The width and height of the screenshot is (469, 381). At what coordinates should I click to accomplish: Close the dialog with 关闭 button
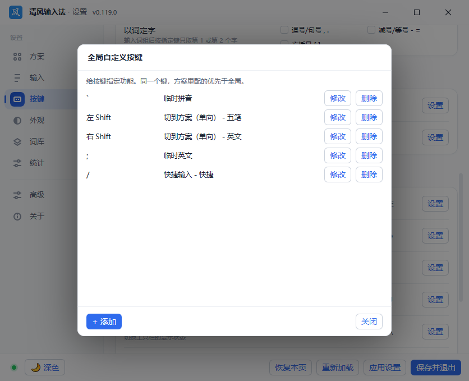(369, 322)
